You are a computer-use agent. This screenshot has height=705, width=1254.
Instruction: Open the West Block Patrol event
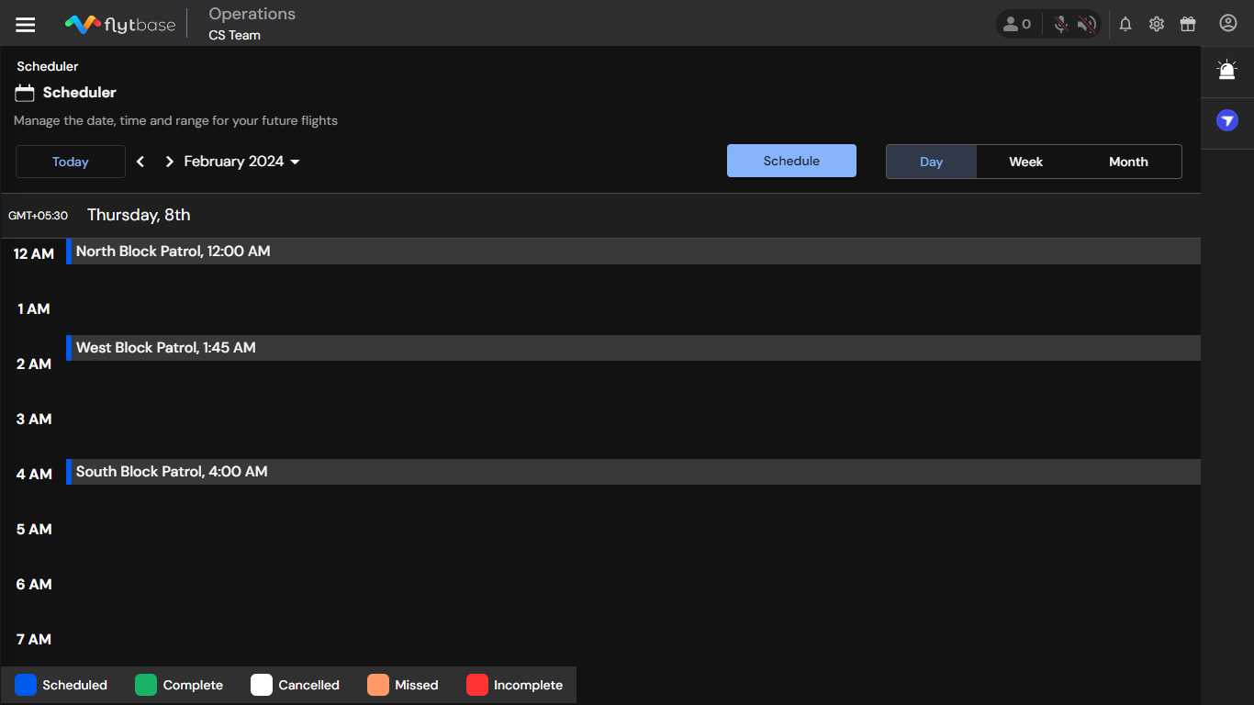point(633,348)
